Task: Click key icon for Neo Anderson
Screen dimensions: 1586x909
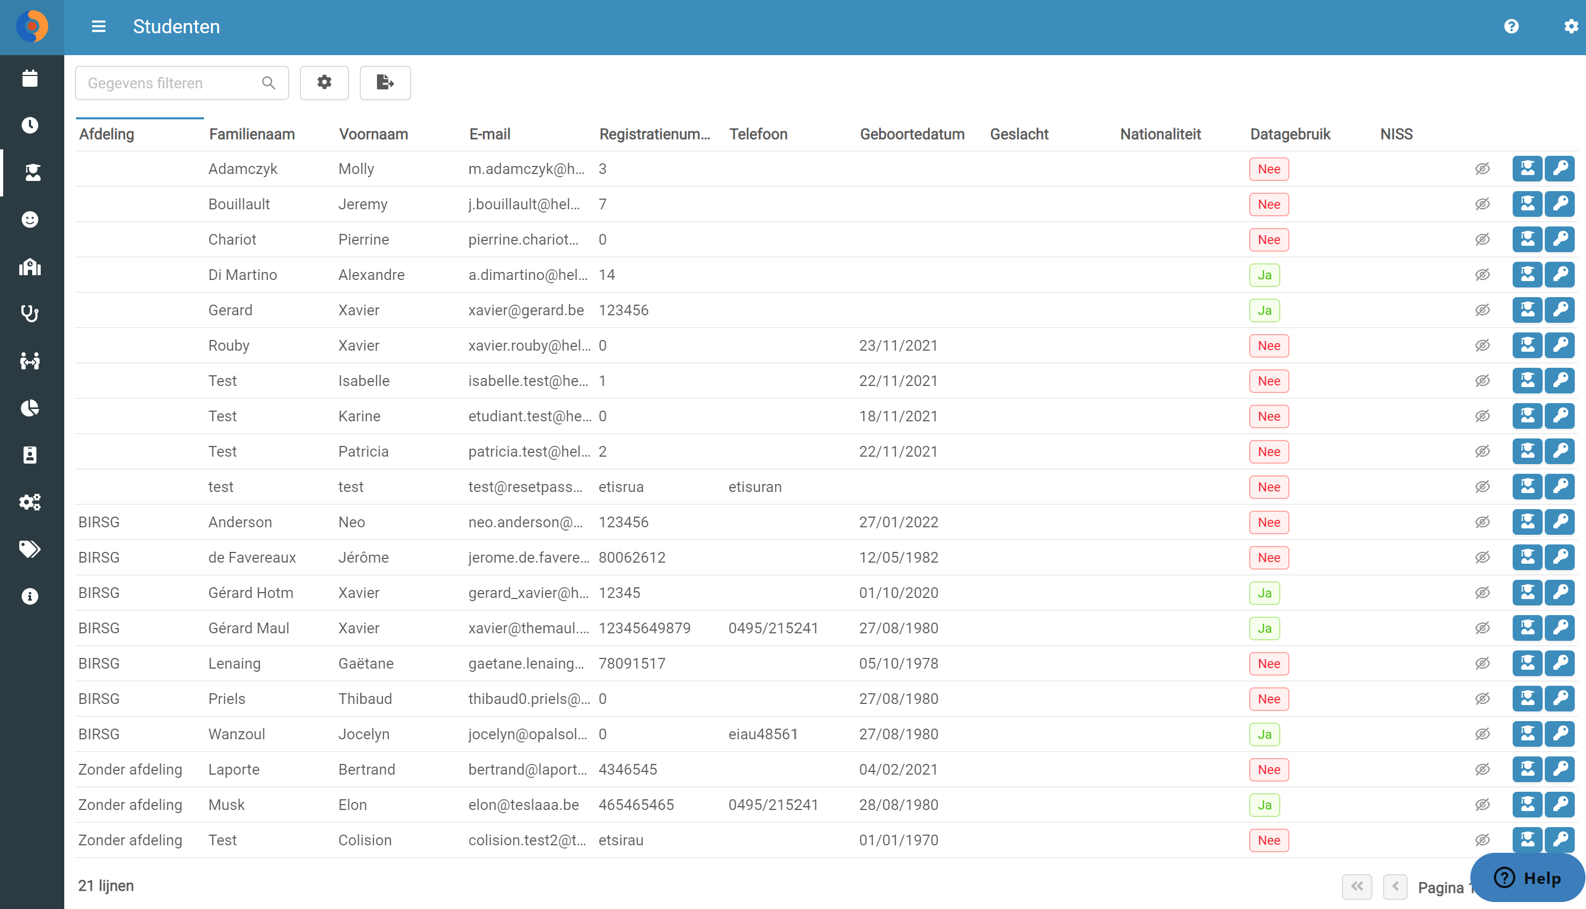Action: [x=1560, y=522]
